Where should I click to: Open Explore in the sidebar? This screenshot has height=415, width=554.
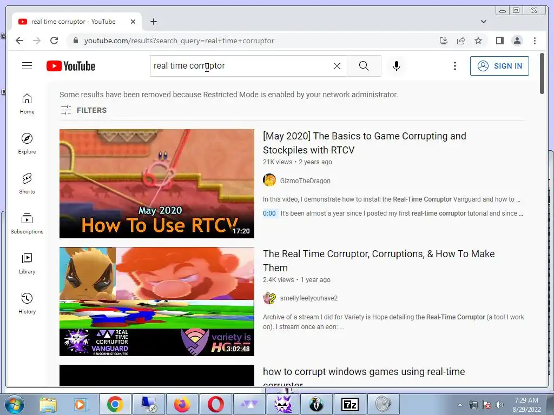pyautogui.click(x=27, y=144)
